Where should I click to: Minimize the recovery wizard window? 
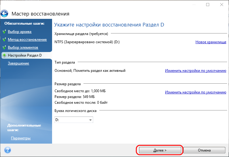tap(194, 5)
